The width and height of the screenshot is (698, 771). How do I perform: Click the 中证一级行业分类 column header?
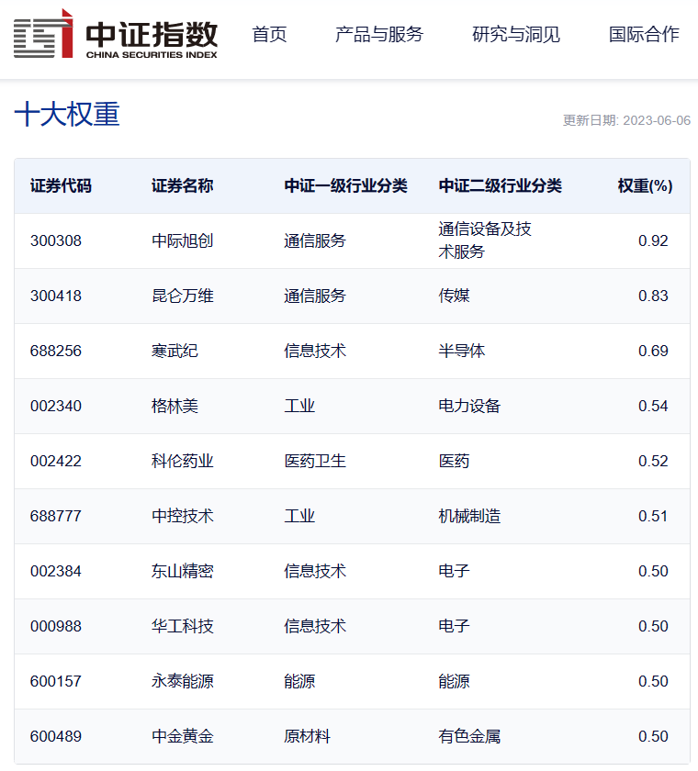point(346,185)
